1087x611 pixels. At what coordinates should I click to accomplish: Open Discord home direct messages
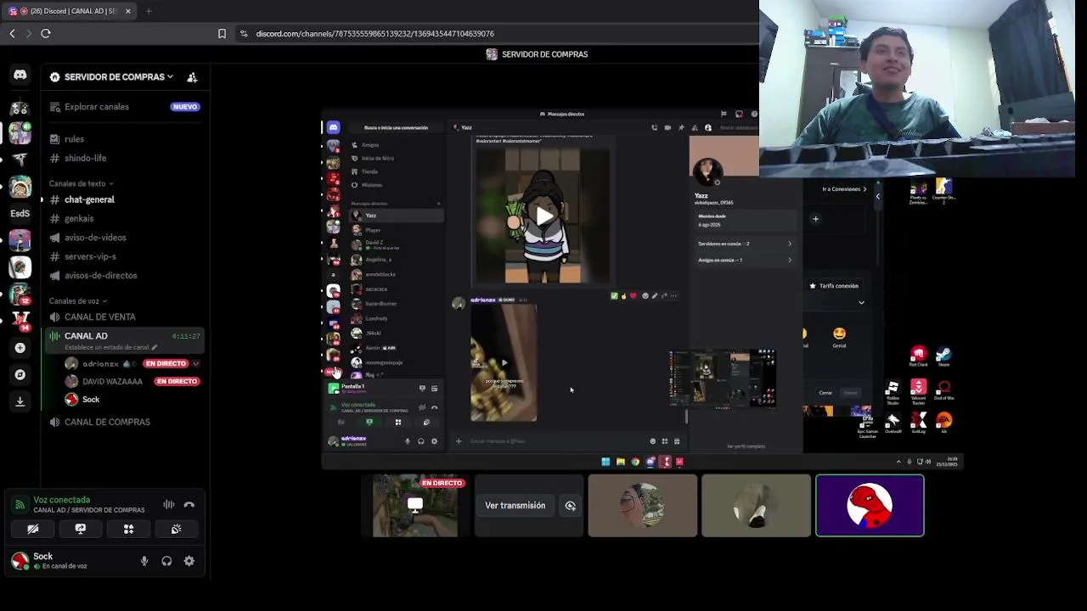20,75
